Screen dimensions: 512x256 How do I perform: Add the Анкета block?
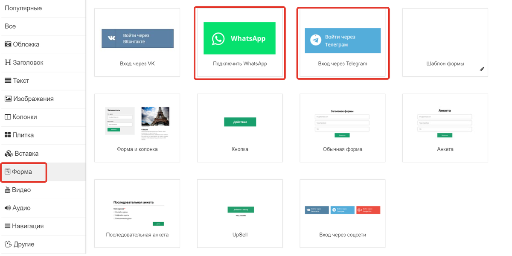[445, 128]
